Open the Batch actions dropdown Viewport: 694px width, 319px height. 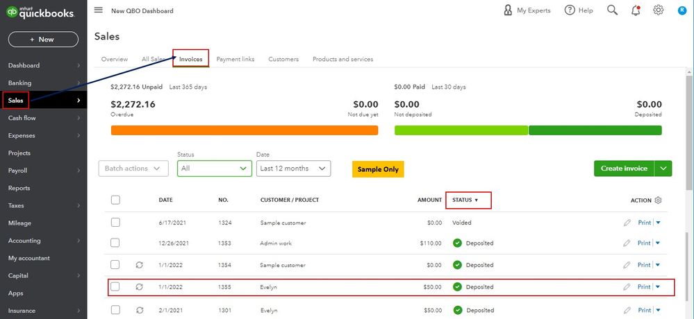pos(133,169)
